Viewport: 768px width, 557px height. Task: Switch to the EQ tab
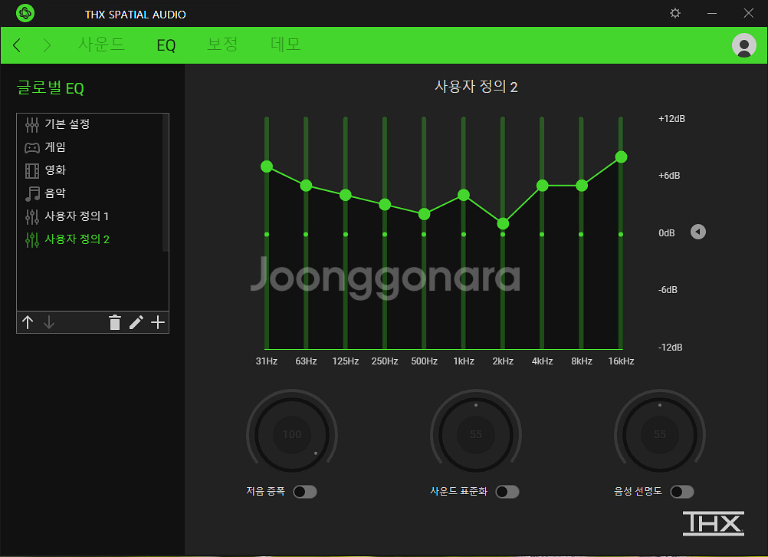pyautogui.click(x=166, y=45)
